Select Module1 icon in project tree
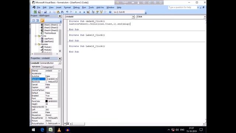The width and height of the screenshot is (236, 133). coord(42,47)
